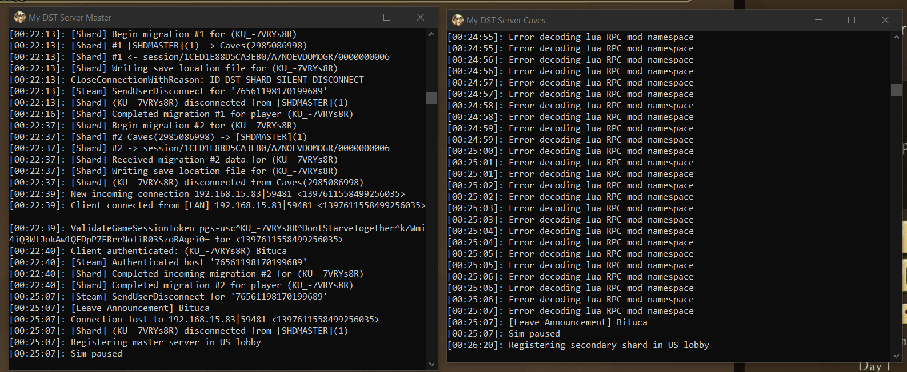907x372 pixels.
Task: Close the My DST Server Caves window
Action: (885, 20)
